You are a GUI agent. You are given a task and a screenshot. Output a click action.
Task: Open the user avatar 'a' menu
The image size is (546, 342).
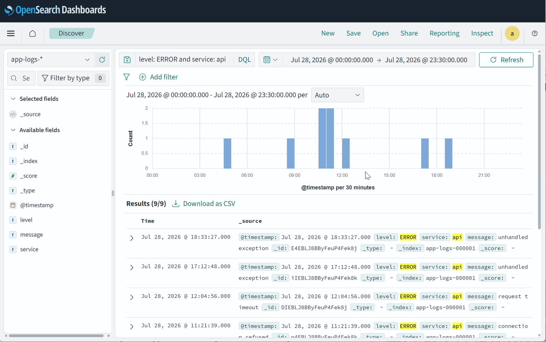512,33
